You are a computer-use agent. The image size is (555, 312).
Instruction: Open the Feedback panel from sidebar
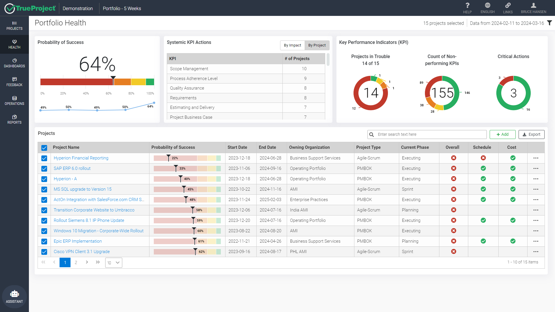pos(14,82)
